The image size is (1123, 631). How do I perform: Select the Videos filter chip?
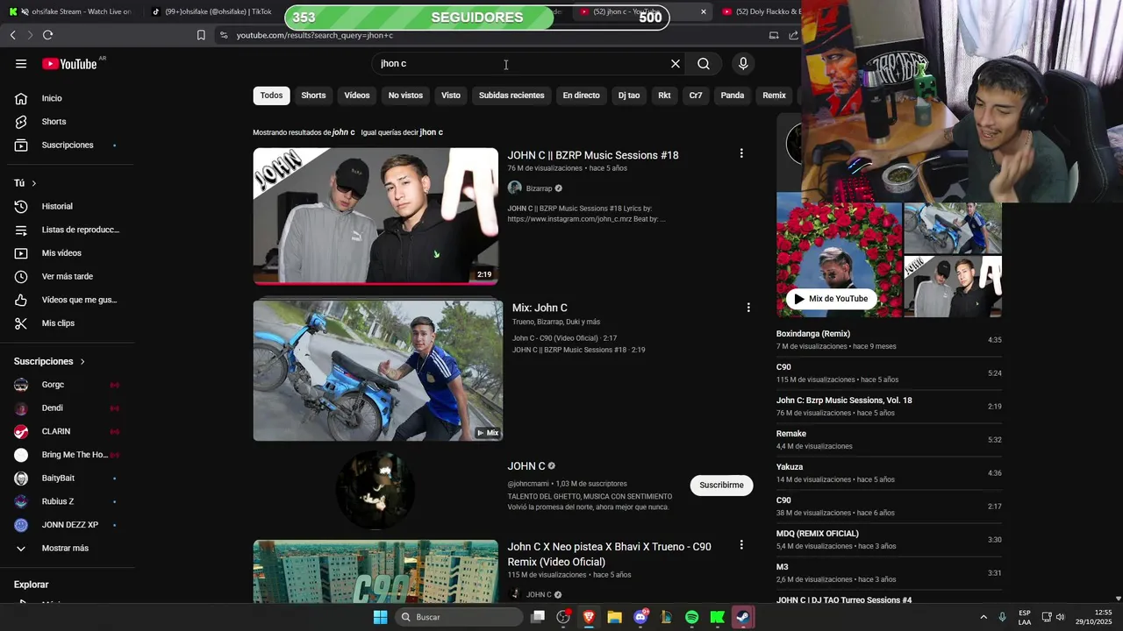tap(357, 96)
